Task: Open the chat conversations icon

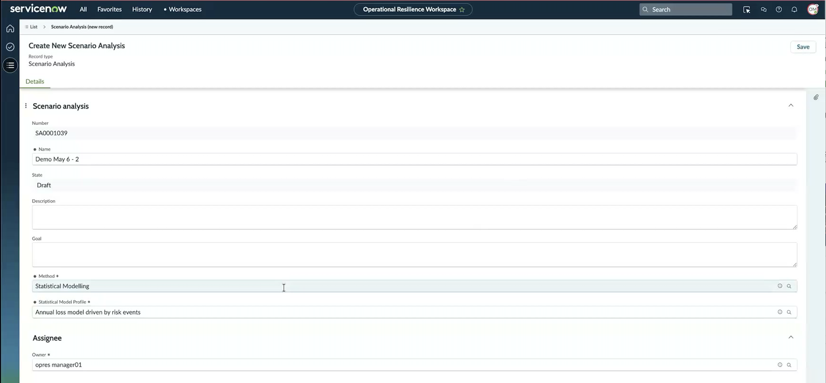Action: 764,10
